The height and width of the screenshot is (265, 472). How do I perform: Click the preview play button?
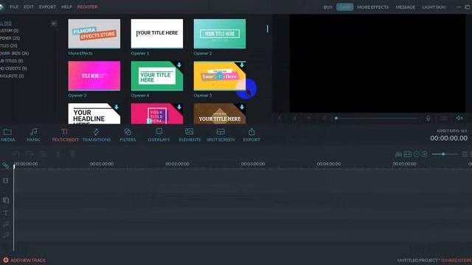coord(309,118)
